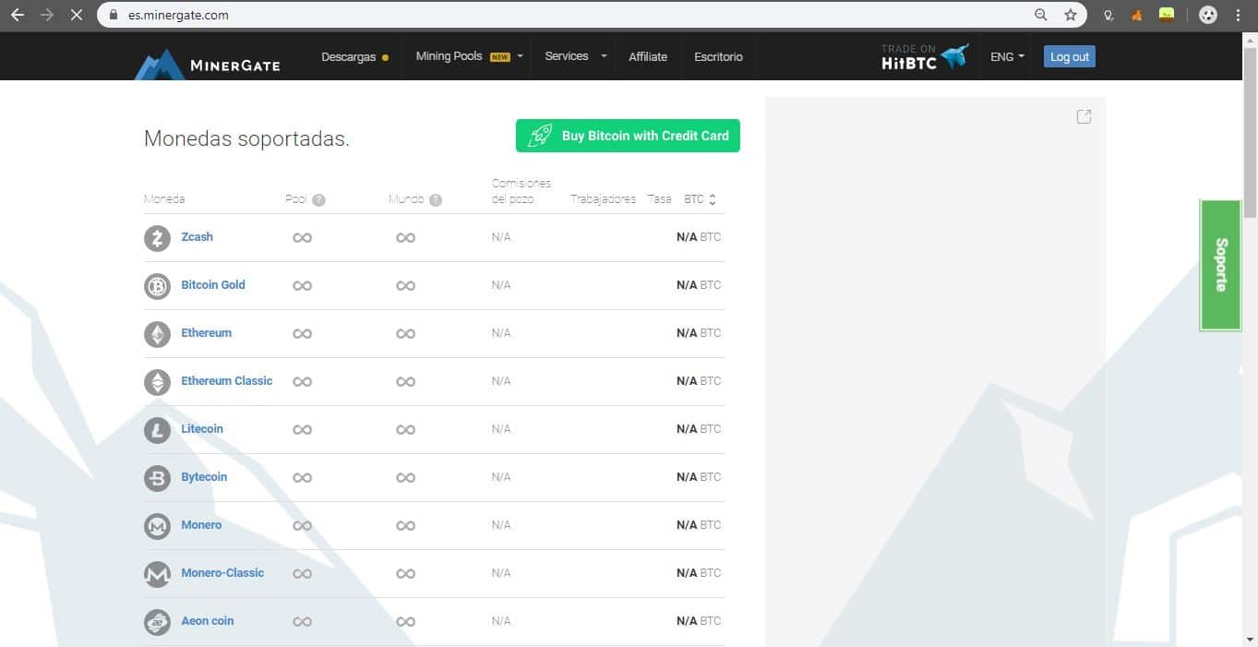Open the ENG language dropdown
The width and height of the screenshot is (1258, 647).
click(x=1008, y=56)
